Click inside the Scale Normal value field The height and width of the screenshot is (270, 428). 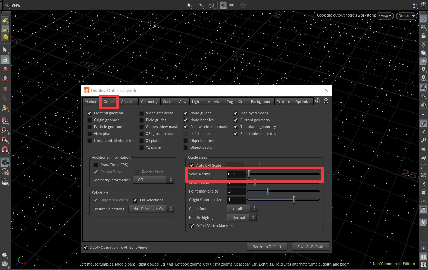[236, 174]
